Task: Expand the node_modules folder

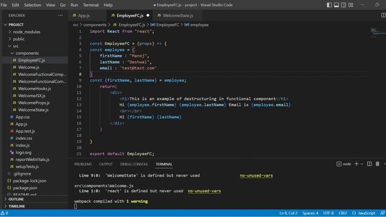Action: coord(27,32)
